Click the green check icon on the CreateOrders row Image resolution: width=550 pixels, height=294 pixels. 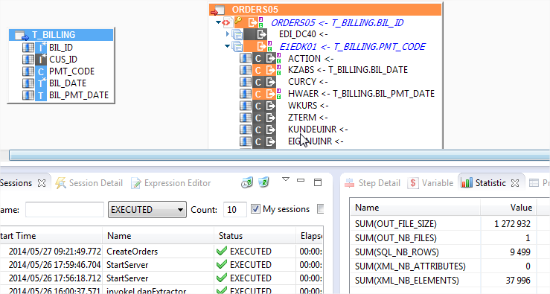click(x=222, y=251)
